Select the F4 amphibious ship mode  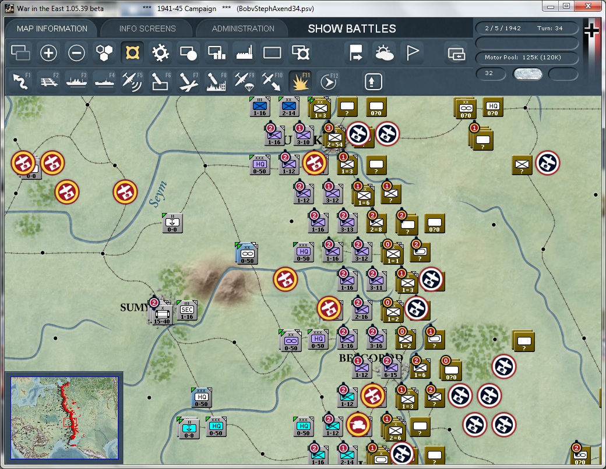pyautogui.click(x=104, y=81)
